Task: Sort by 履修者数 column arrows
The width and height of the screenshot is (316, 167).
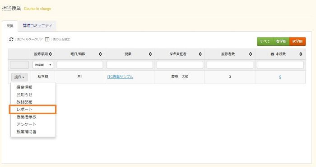Action: click(250, 54)
